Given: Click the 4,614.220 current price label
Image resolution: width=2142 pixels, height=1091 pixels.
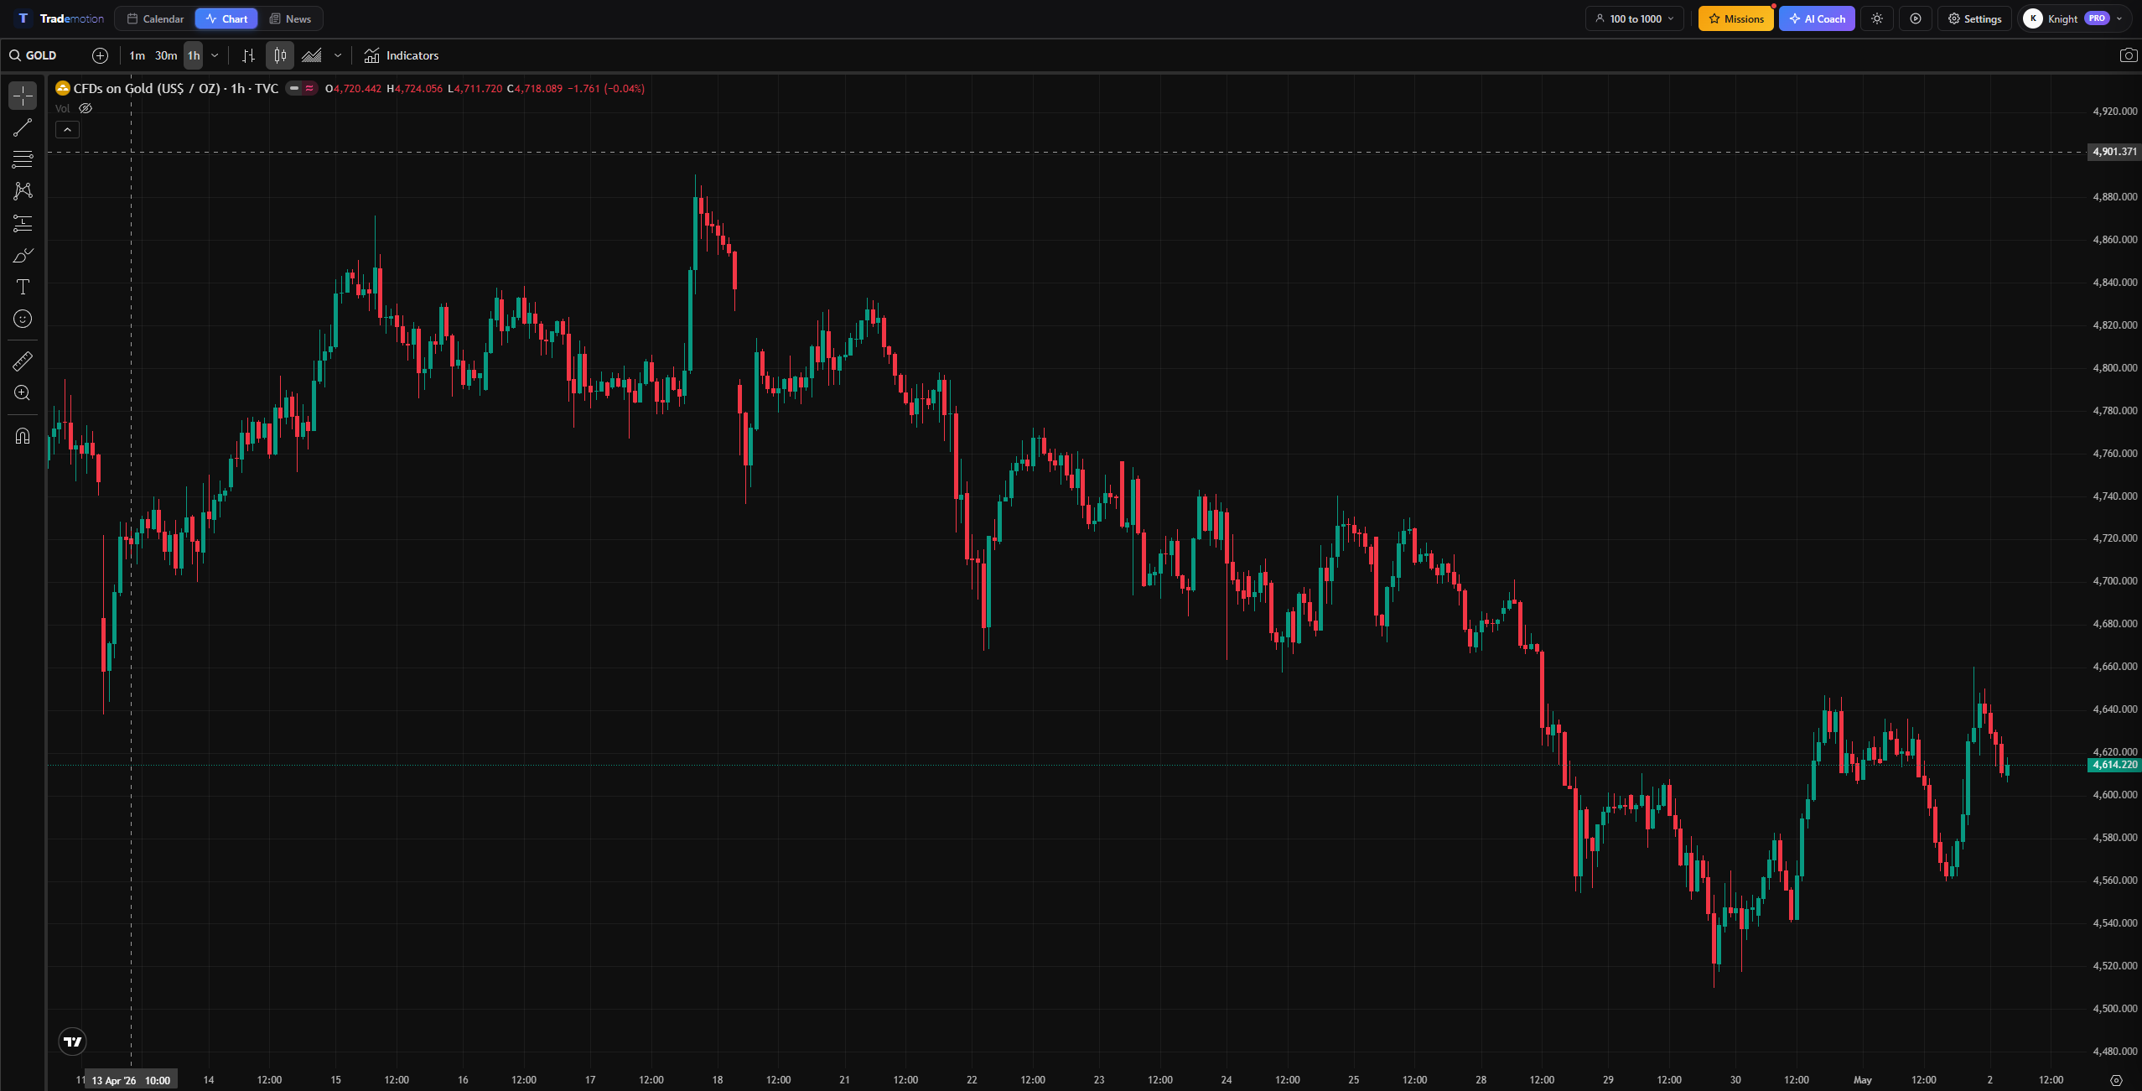Looking at the screenshot, I should (x=2113, y=765).
